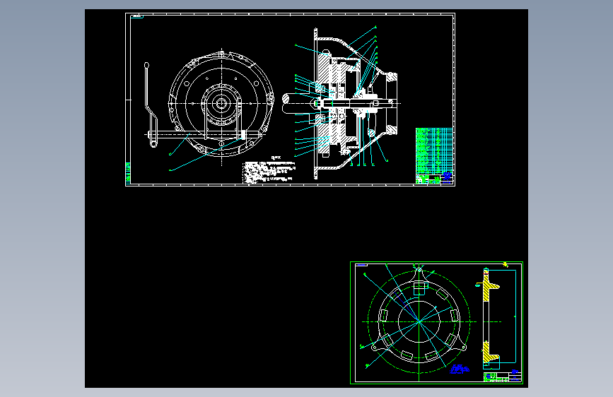
Task: Click the white technical notes block in upper drawing
Action: click(269, 170)
